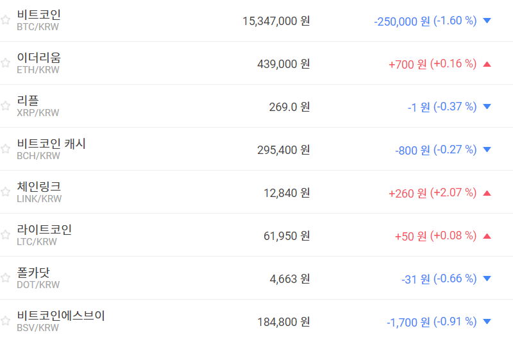Click the +260 원 (+2.07 %) change value
The width and height of the screenshot is (513, 342).
432,192
